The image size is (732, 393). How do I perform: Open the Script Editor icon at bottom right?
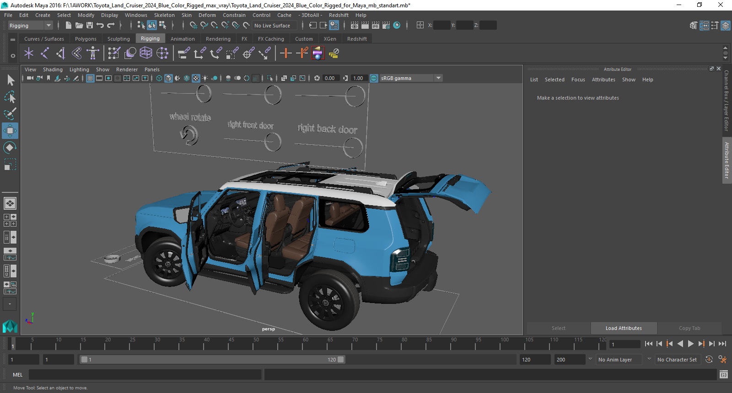[723, 375]
